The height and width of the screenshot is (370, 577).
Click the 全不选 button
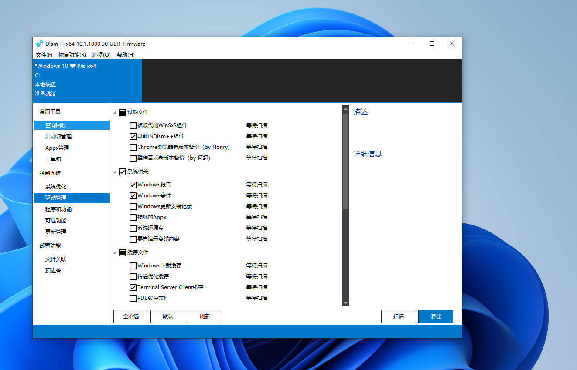point(130,316)
